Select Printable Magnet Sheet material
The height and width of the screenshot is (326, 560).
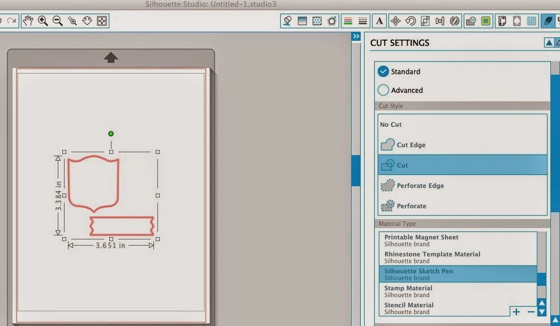pyautogui.click(x=458, y=241)
